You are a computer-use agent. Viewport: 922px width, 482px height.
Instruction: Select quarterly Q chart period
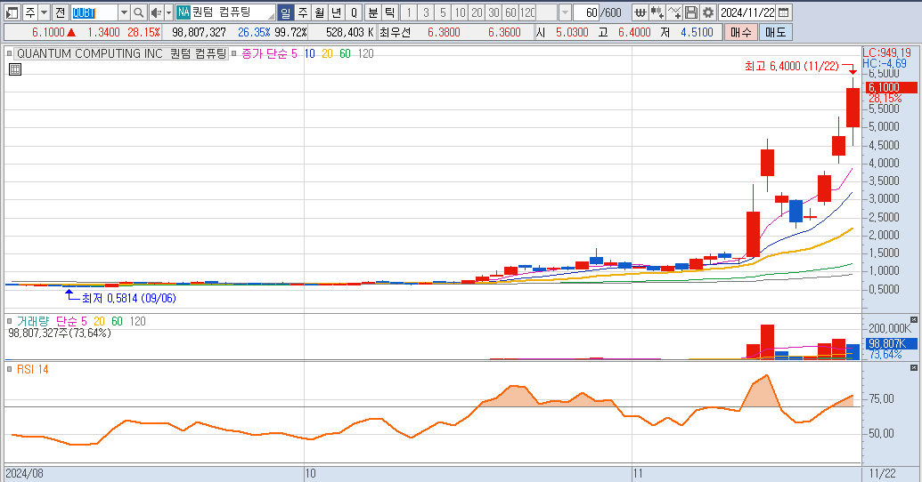tap(354, 12)
